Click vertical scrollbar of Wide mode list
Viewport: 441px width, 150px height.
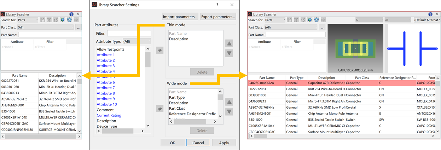(x=220, y=104)
